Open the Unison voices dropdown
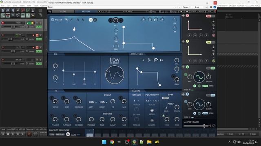Screen dimensions: 261x146 coord(137,101)
